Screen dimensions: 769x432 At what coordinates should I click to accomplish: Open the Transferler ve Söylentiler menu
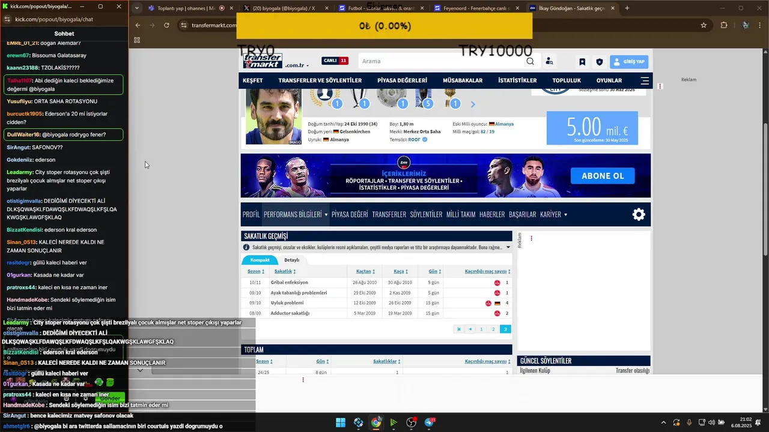click(x=320, y=80)
